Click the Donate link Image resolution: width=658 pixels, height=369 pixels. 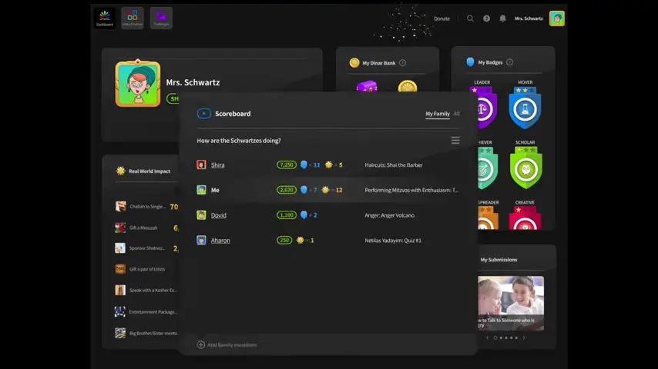(x=441, y=18)
